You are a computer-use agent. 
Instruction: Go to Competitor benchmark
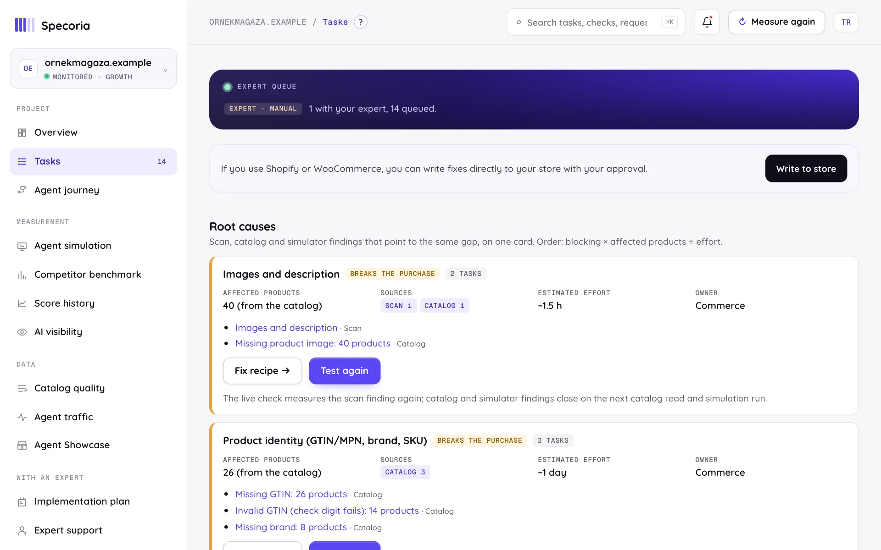coord(93,275)
